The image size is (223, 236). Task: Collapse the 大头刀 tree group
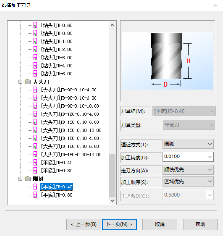(20, 82)
